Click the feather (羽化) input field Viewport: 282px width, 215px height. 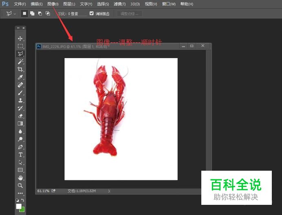click(77, 13)
